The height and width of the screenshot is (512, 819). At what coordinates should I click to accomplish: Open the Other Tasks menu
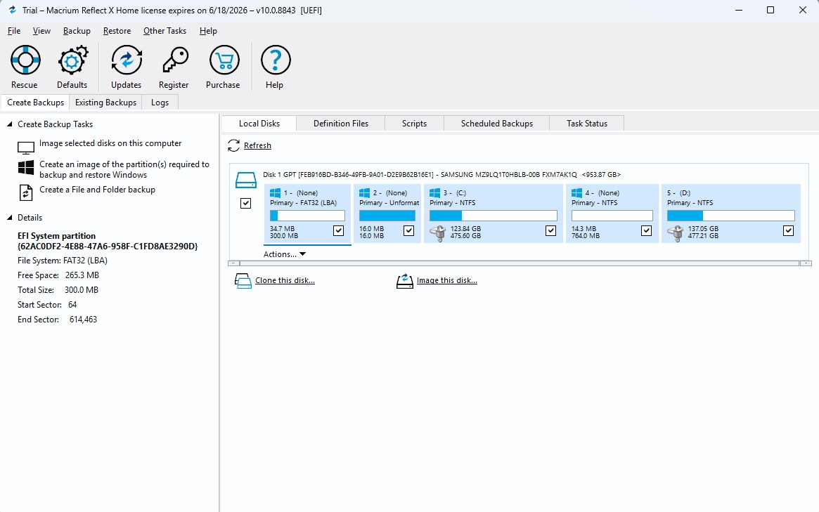165,31
